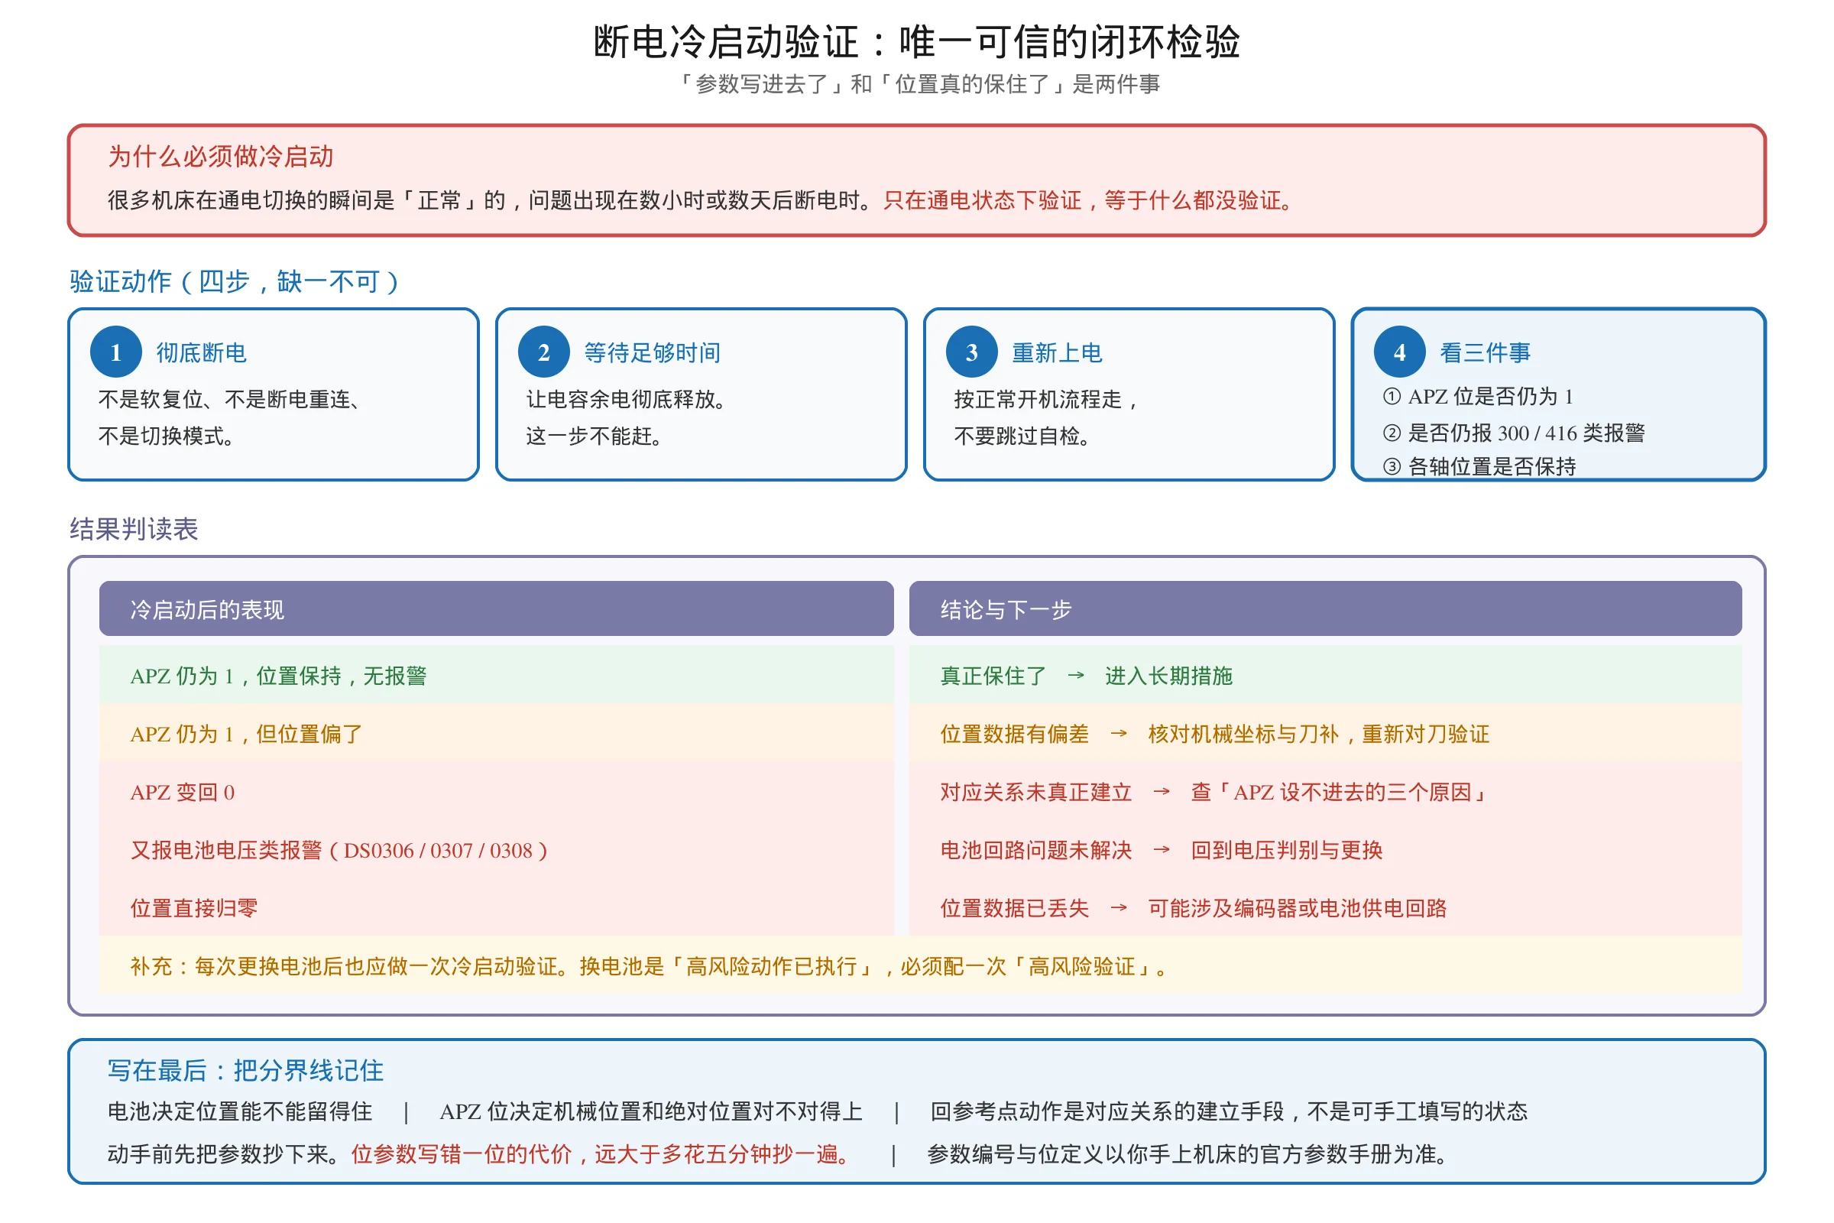
Task: Click the step 4 circle badge for 看三件事
Action: (x=1401, y=352)
